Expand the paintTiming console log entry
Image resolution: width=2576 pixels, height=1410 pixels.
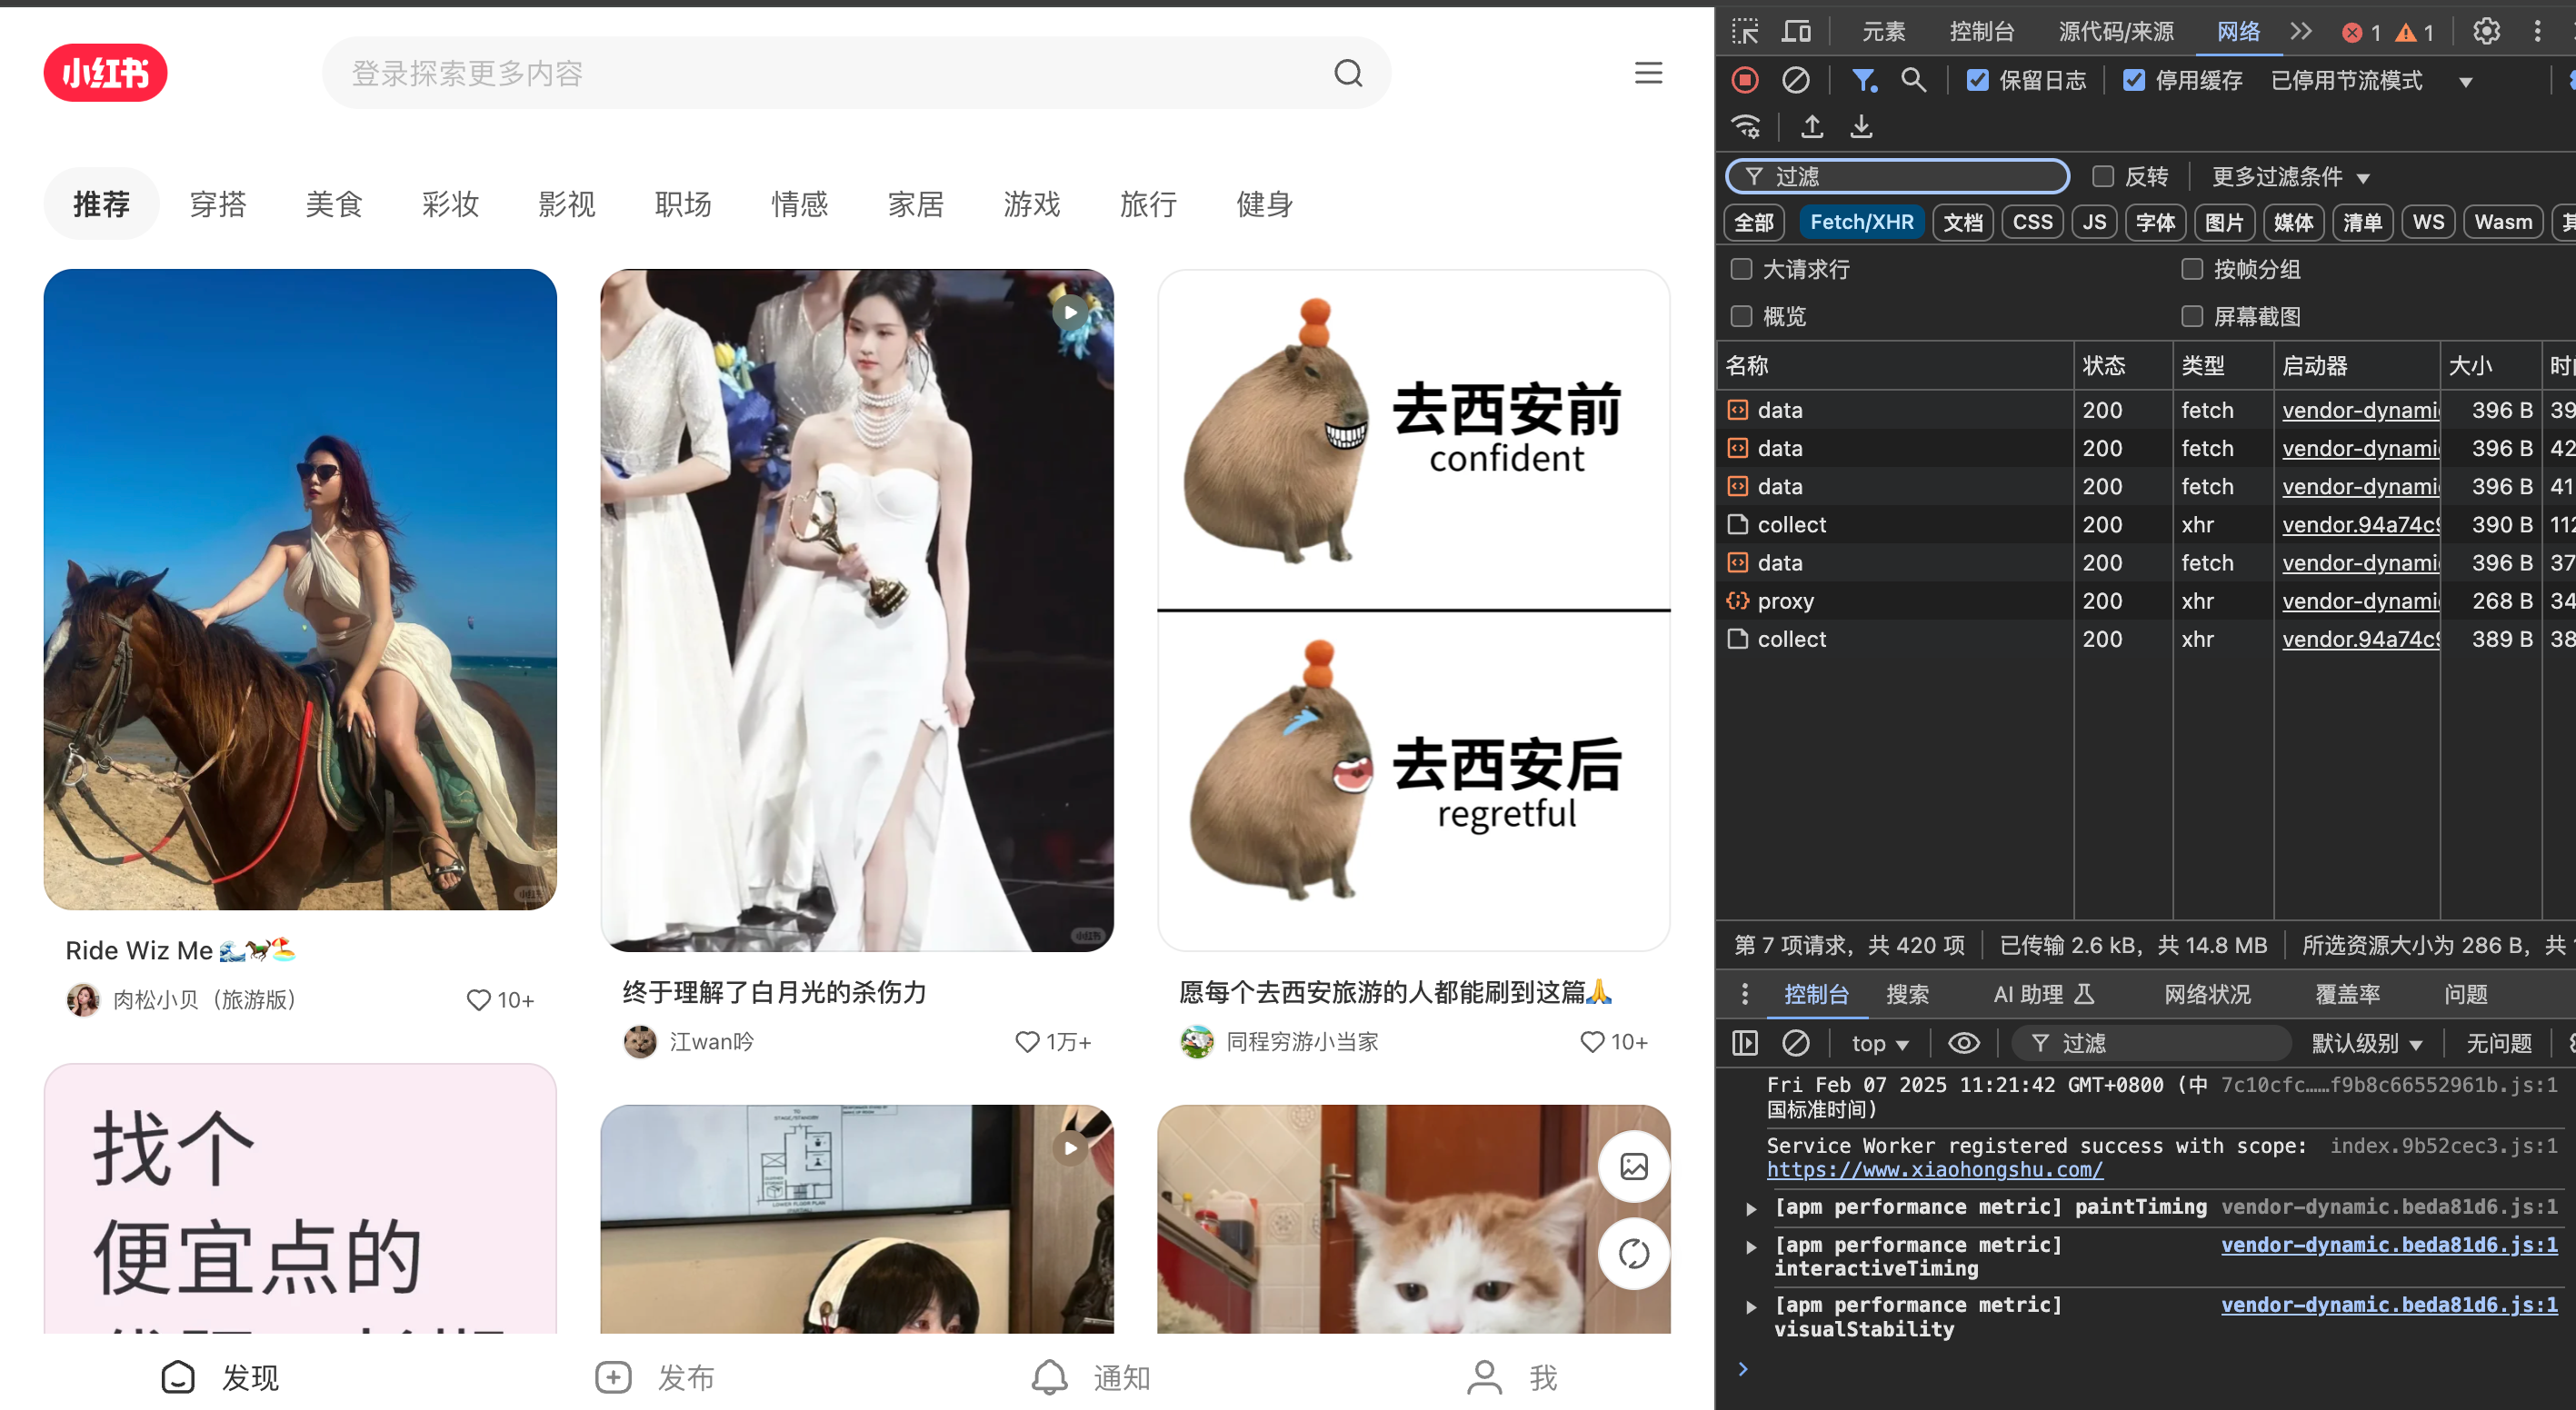1751,1208
